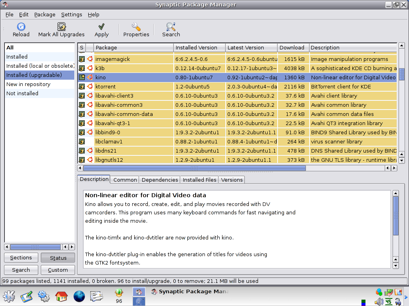The image size is (409, 306).
Task: Click the virtual desktop pager box 2
Action: [139, 301]
